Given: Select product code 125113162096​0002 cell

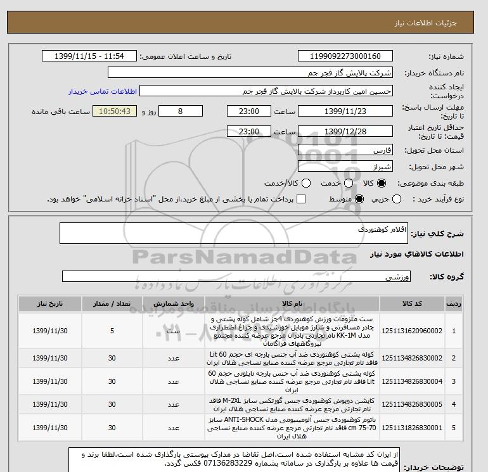Looking at the screenshot, I should pyautogui.click(x=412, y=331).
